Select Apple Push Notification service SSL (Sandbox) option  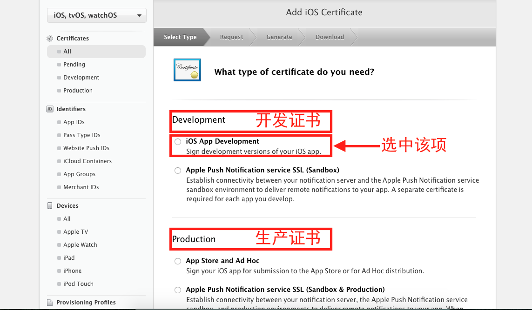(x=178, y=171)
